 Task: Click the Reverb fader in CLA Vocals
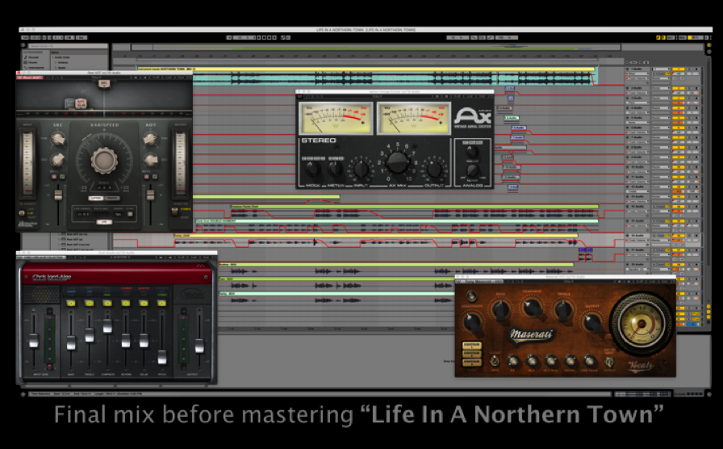pos(125,341)
